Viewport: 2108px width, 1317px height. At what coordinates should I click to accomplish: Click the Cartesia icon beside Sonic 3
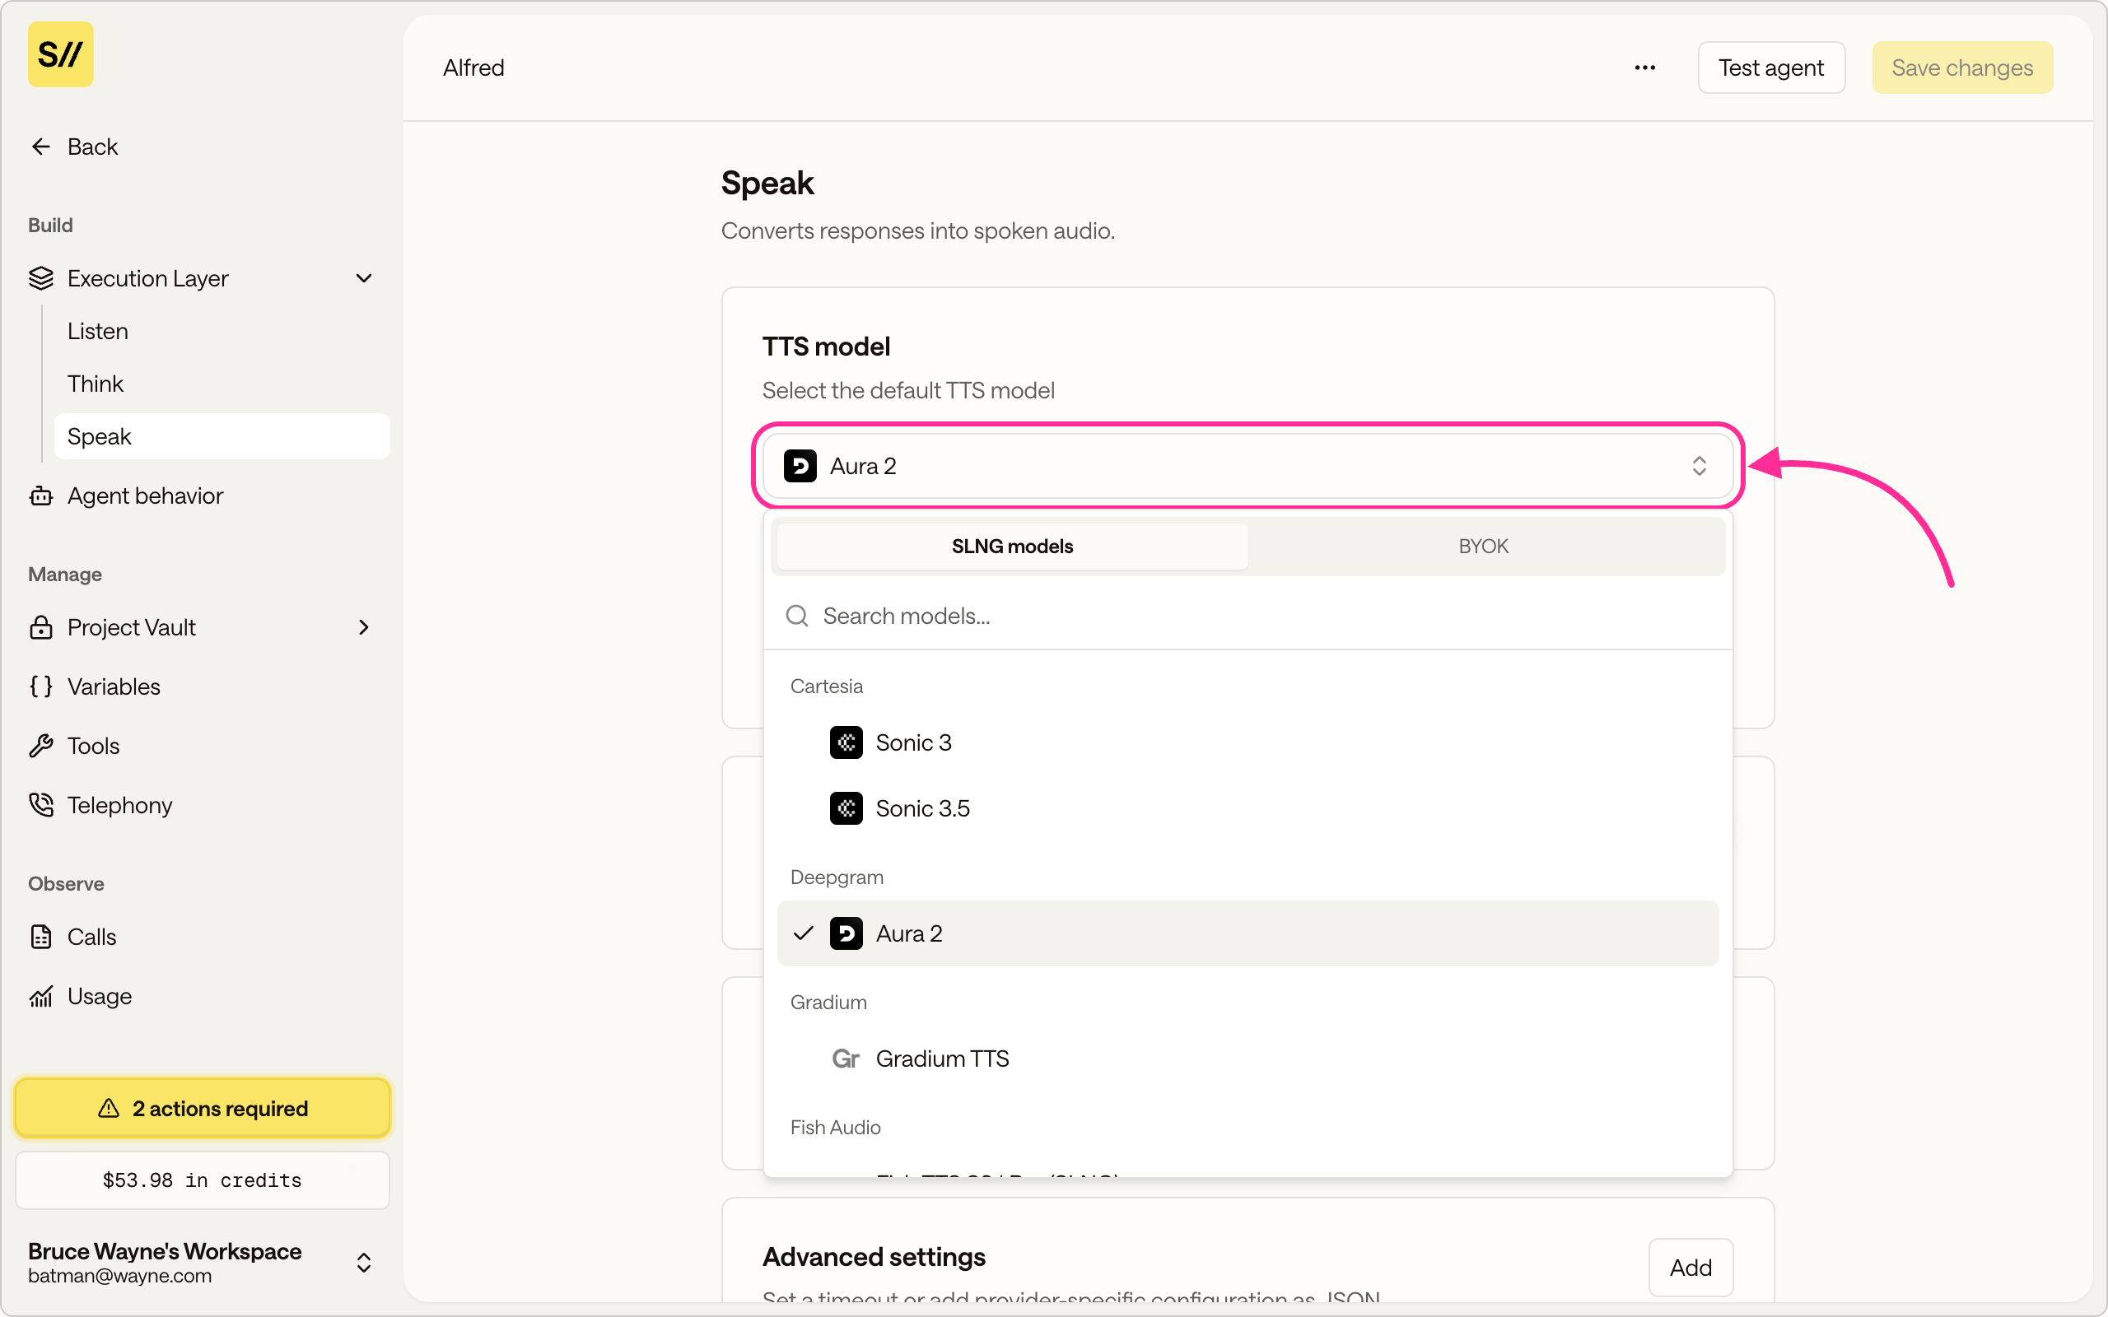pos(846,742)
